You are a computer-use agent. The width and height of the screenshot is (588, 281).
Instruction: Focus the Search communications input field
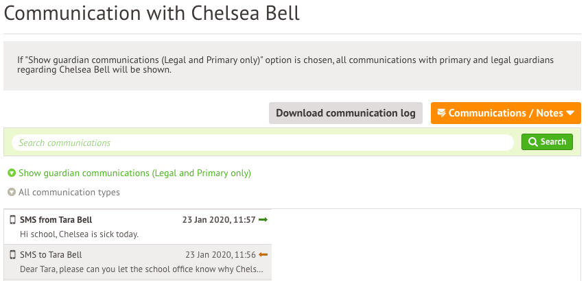click(x=262, y=143)
